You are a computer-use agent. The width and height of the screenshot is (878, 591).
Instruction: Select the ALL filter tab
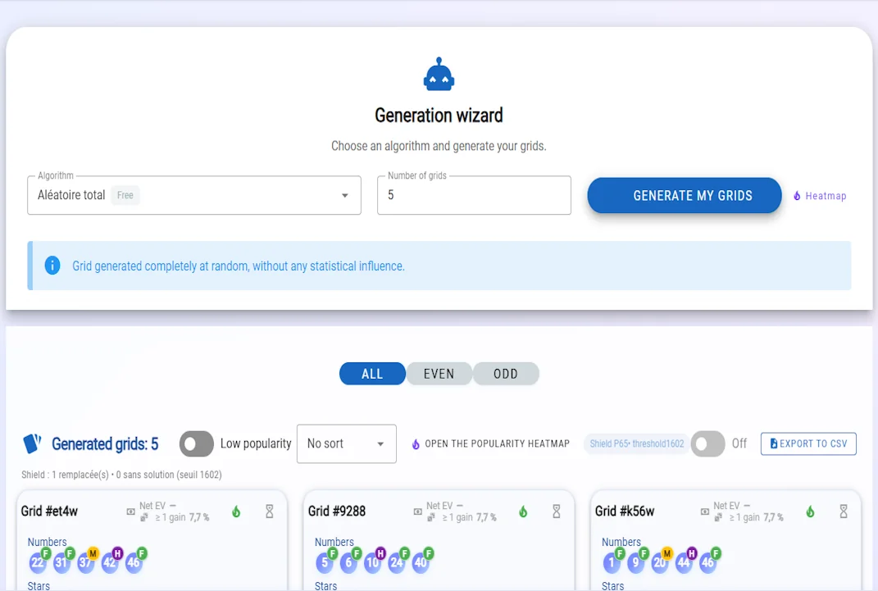[372, 374]
